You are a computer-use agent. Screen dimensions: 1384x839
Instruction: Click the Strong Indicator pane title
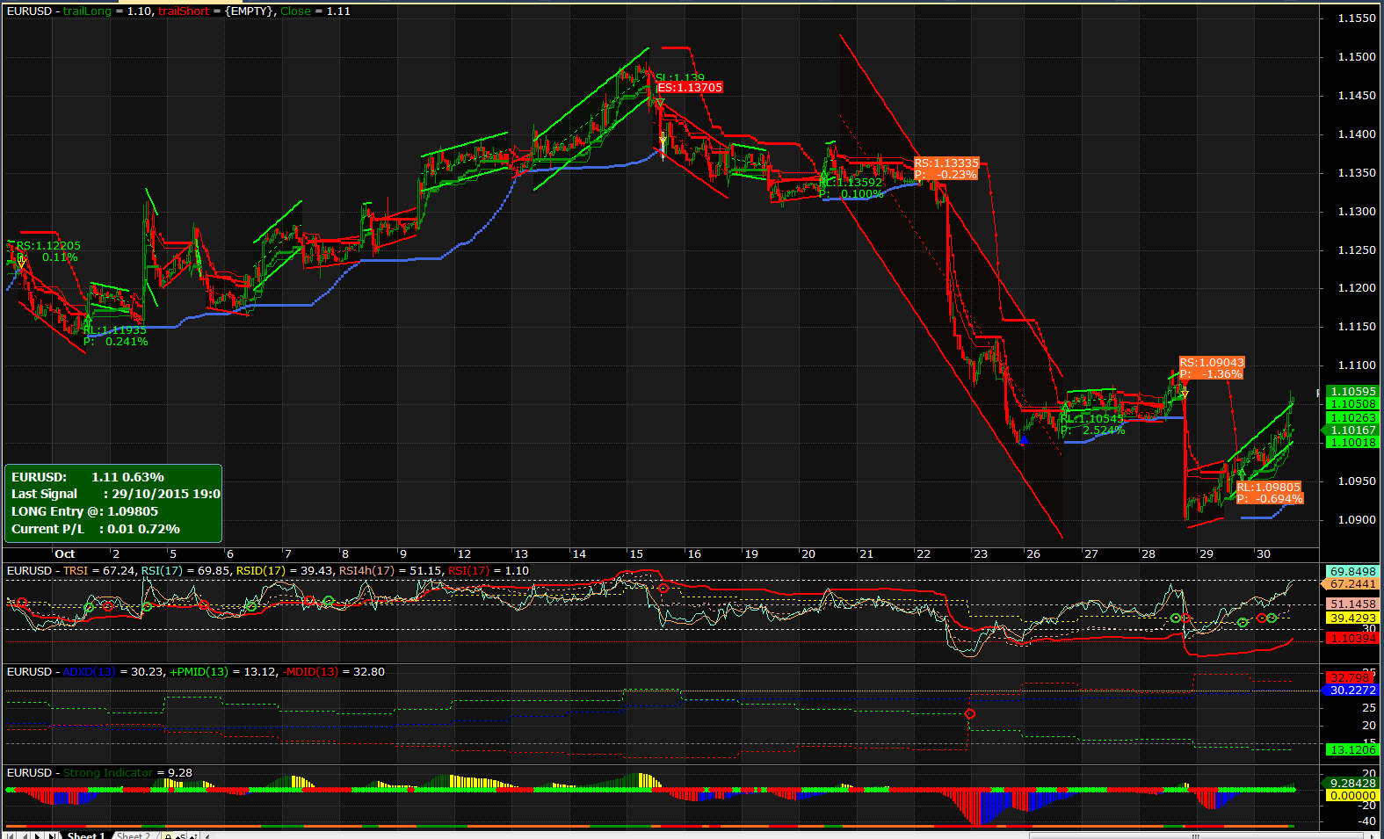108,773
